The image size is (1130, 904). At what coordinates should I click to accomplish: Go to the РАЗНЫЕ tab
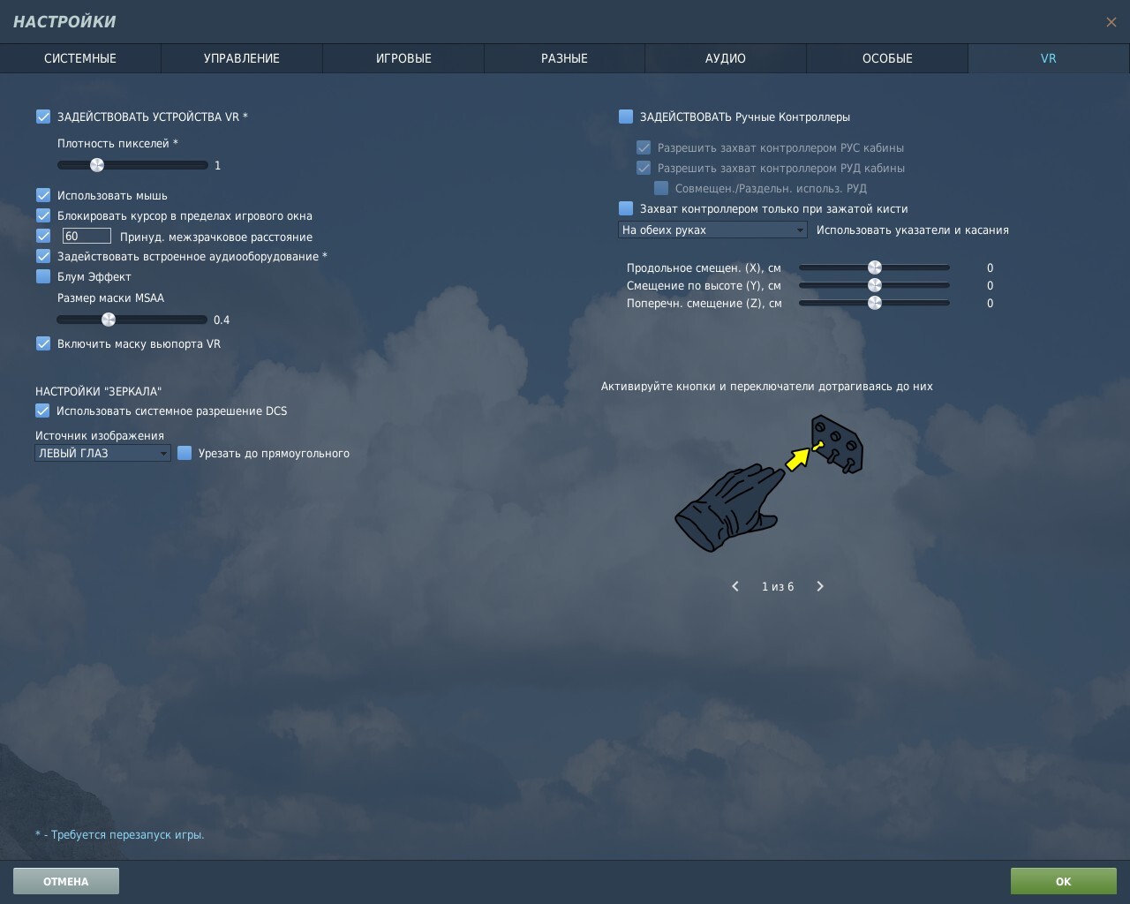(564, 58)
